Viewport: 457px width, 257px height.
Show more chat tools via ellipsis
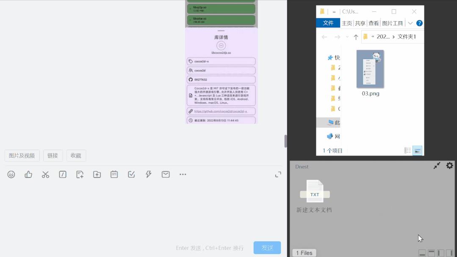183,174
